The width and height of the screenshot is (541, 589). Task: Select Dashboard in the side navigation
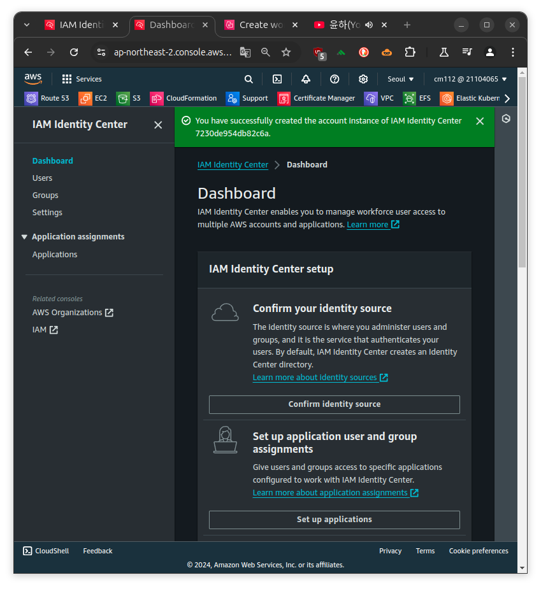click(53, 160)
